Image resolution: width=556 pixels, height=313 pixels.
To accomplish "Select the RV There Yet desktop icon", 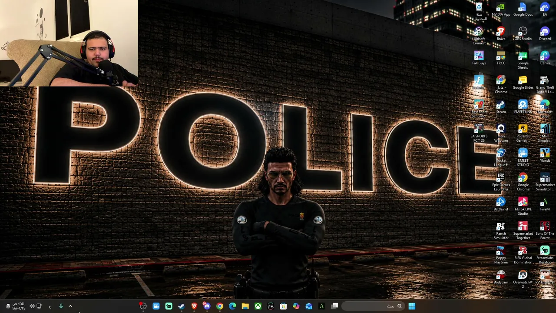I will pos(545,277).
